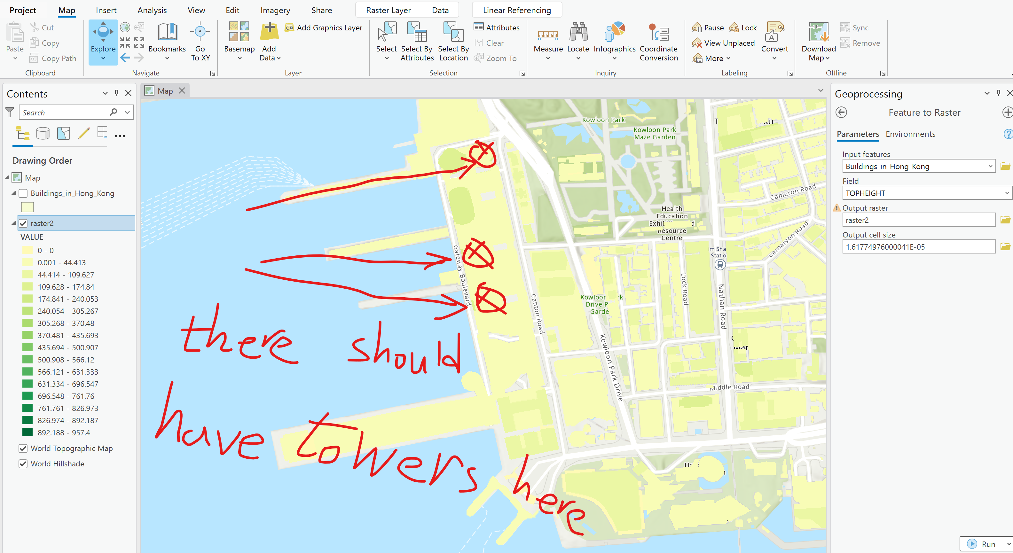Open the Analysis ribbon tab
Viewport: 1013px width, 553px height.
[x=152, y=10]
